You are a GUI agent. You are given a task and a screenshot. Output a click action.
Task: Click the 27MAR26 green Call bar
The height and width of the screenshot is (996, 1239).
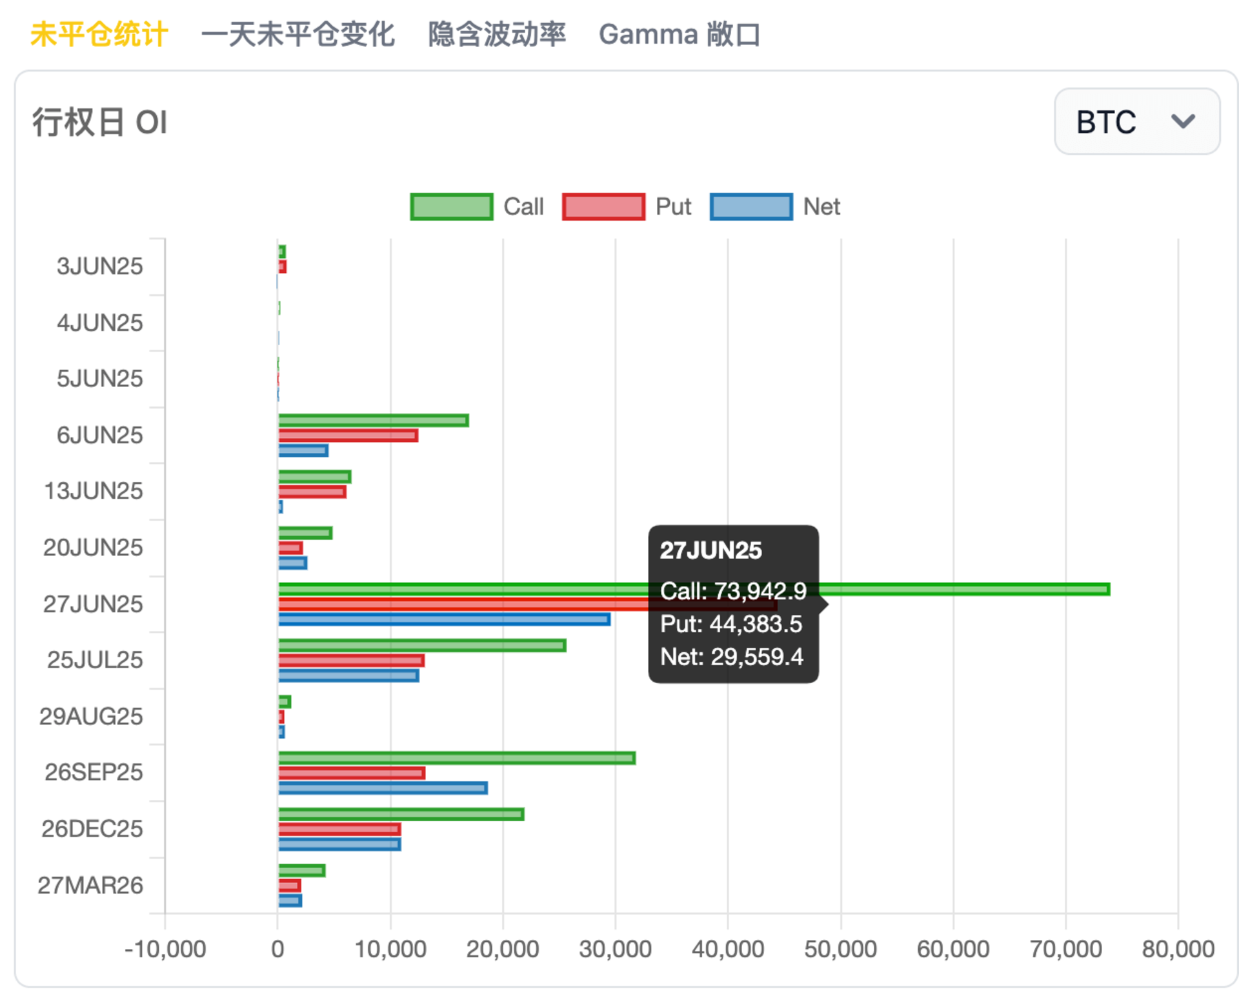[301, 870]
